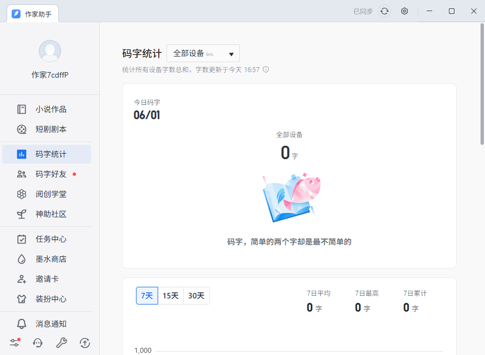This screenshot has height=355, width=485.
Task: Click the 码字好友 people icon
Action: [22, 174]
